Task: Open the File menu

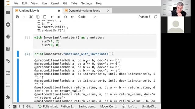Action: tap(16, 3)
